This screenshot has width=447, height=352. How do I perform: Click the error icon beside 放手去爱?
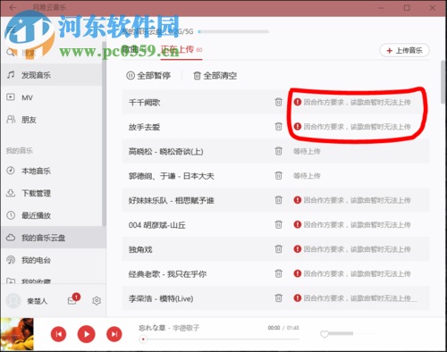[x=298, y=127]
